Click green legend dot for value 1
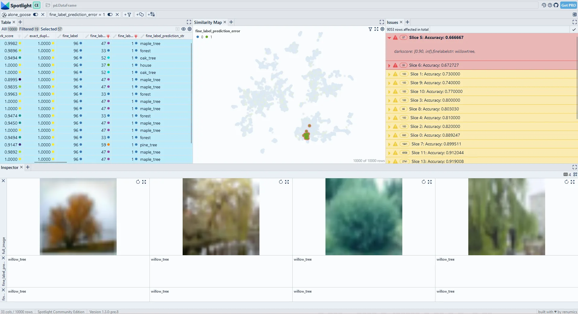Image resolution: width=578 pixels, height=314 pixels. click(207, 37)
